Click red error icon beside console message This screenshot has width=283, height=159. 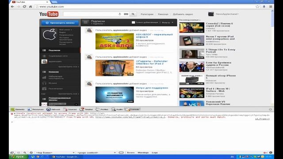pos(12,114)
